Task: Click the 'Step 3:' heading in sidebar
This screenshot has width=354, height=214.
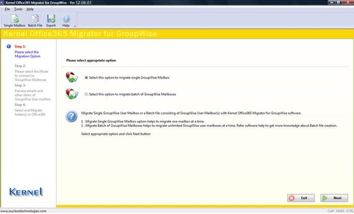Action: point(20,85)
